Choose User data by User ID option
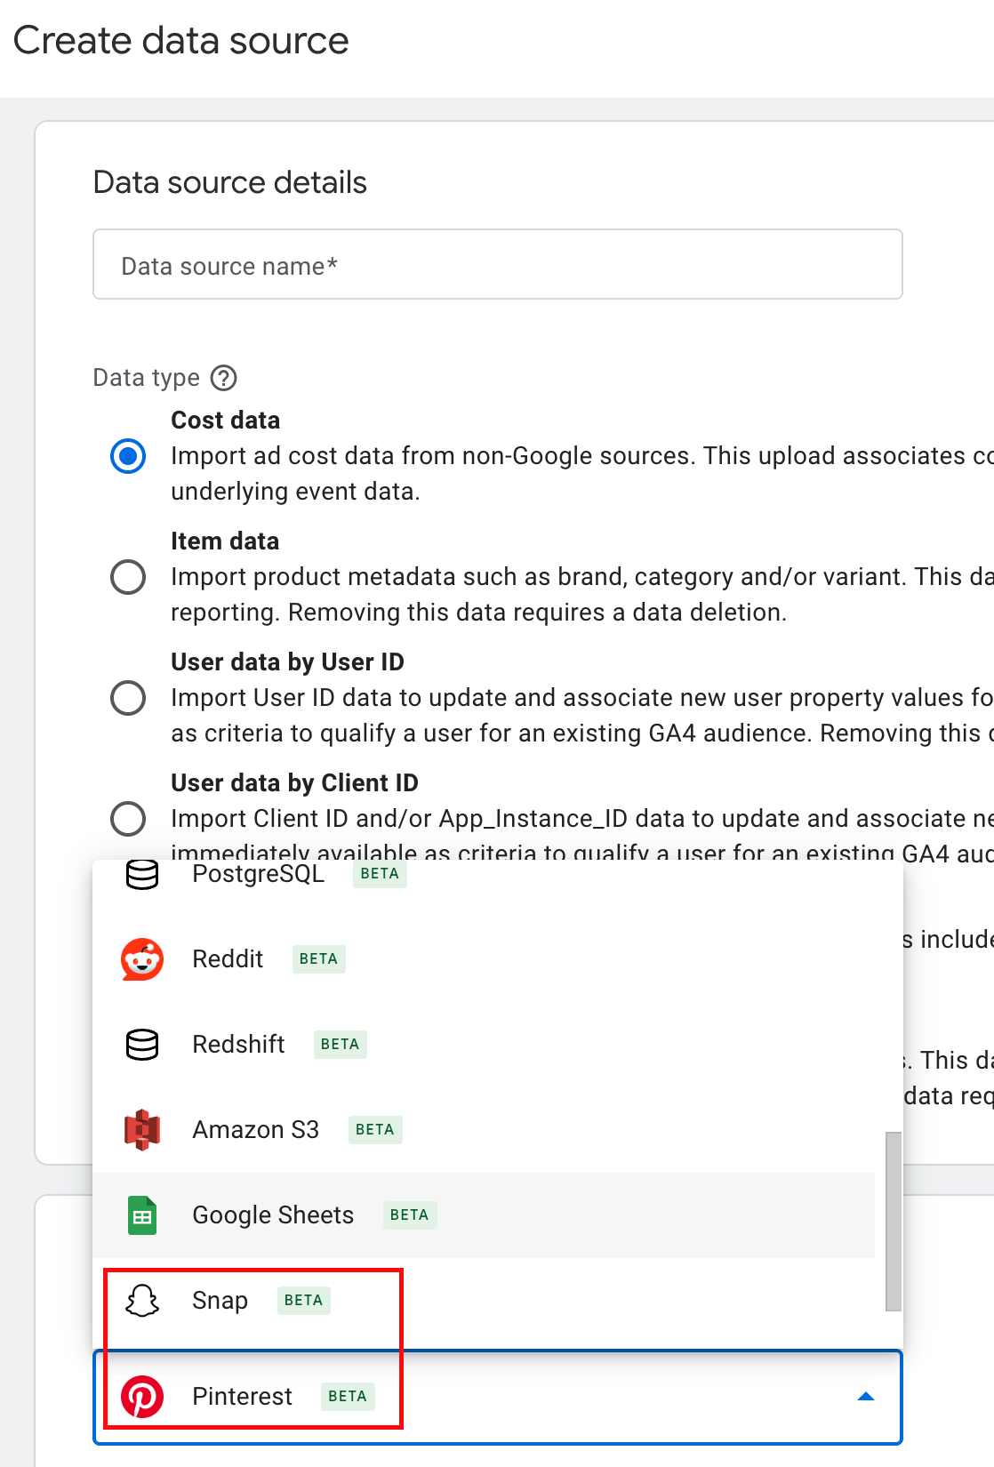This screenshot has width=994, height=1467. coord(128,698)
